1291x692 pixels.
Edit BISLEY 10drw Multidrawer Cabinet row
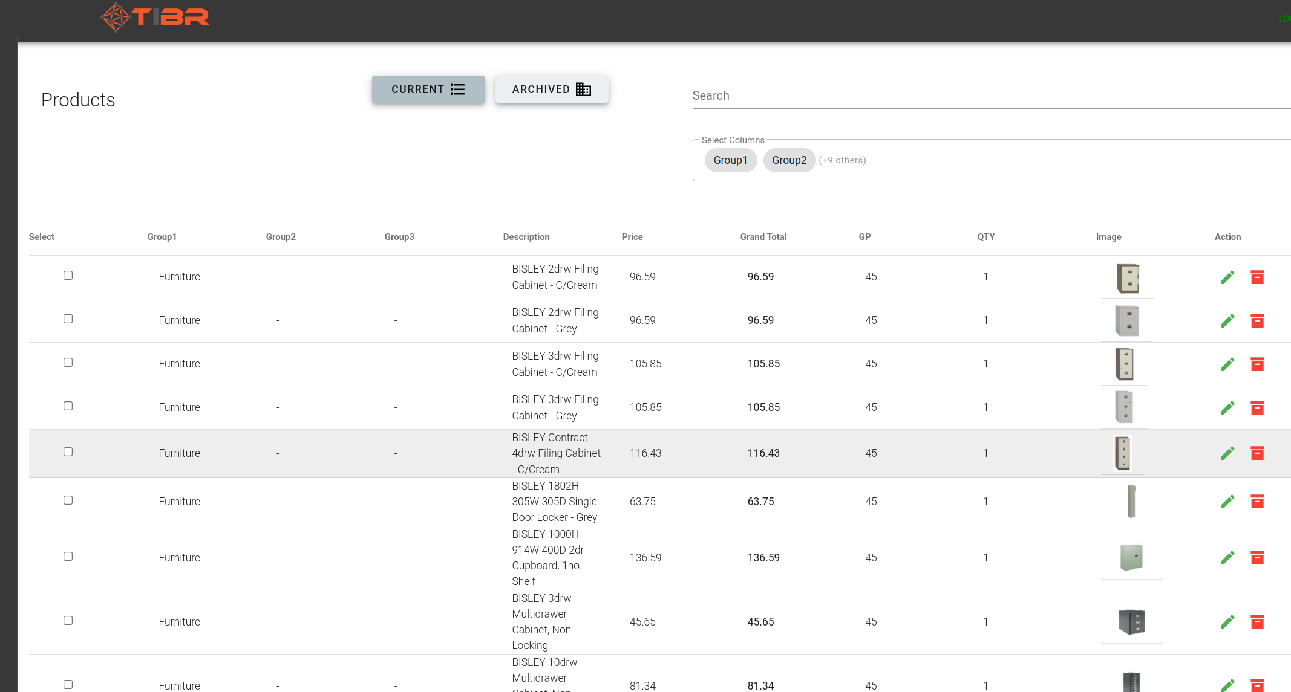point(1227,685)
